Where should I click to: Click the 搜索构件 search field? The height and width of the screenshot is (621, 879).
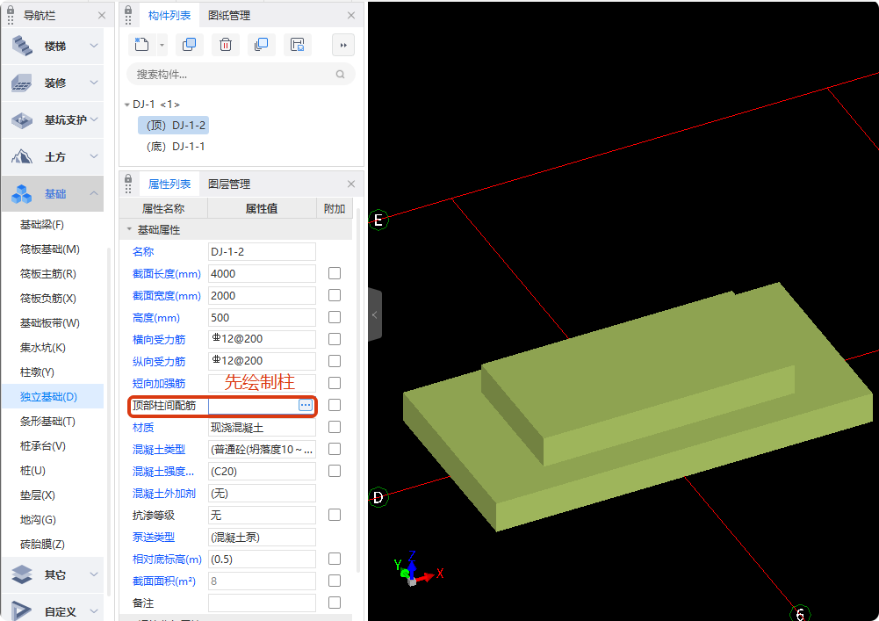point(241,74)
